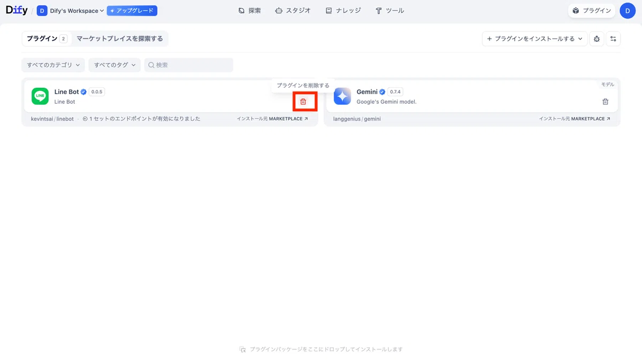Switch to マーケットプレイスを探索する tab
Screen dimensions: 642x360
[120, 39]
